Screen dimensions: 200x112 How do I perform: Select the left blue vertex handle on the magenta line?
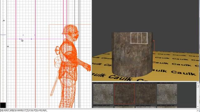[20, 39]
